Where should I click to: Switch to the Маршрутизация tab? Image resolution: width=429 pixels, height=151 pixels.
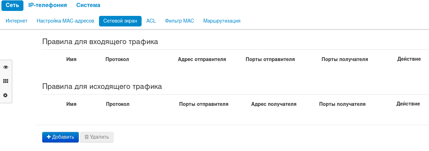click(222, 21)
